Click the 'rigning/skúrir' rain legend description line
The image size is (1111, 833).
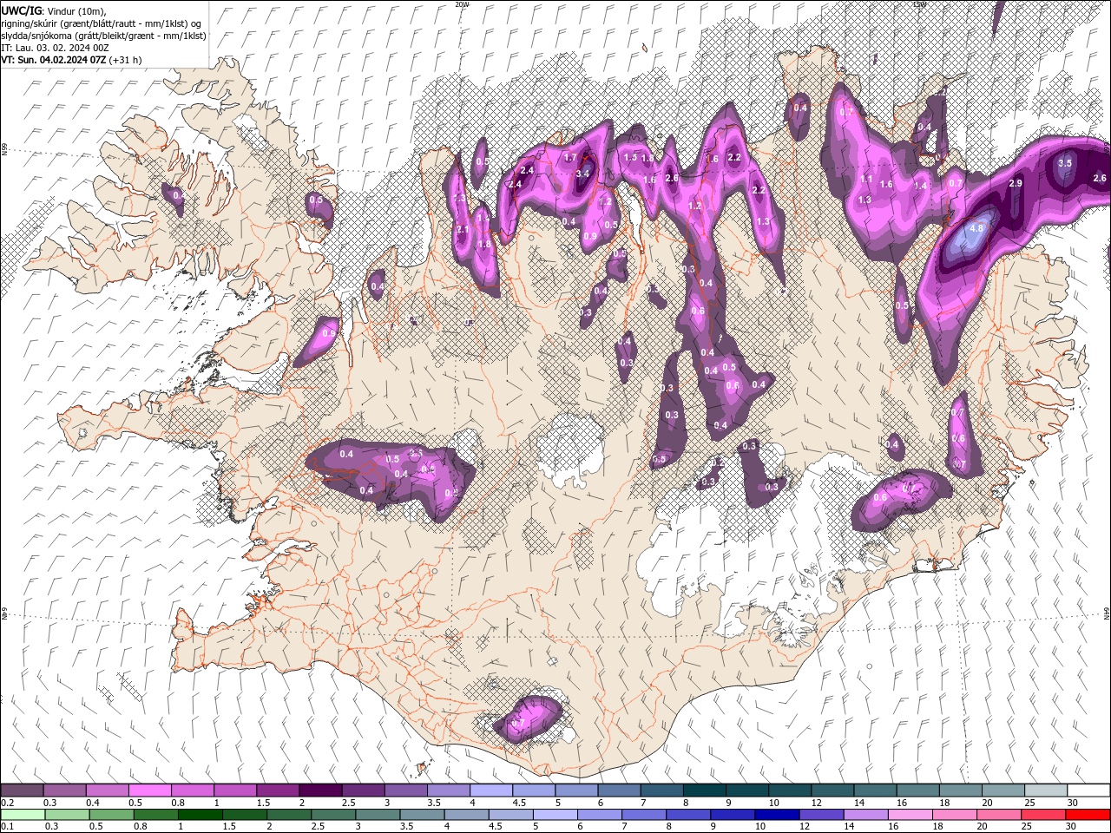tap(101, 23)
